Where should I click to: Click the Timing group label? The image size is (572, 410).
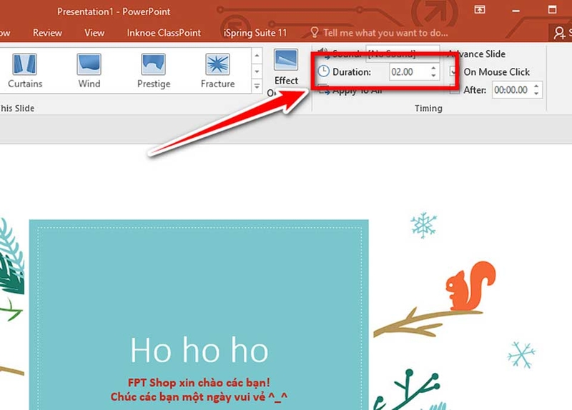(428, 109)
